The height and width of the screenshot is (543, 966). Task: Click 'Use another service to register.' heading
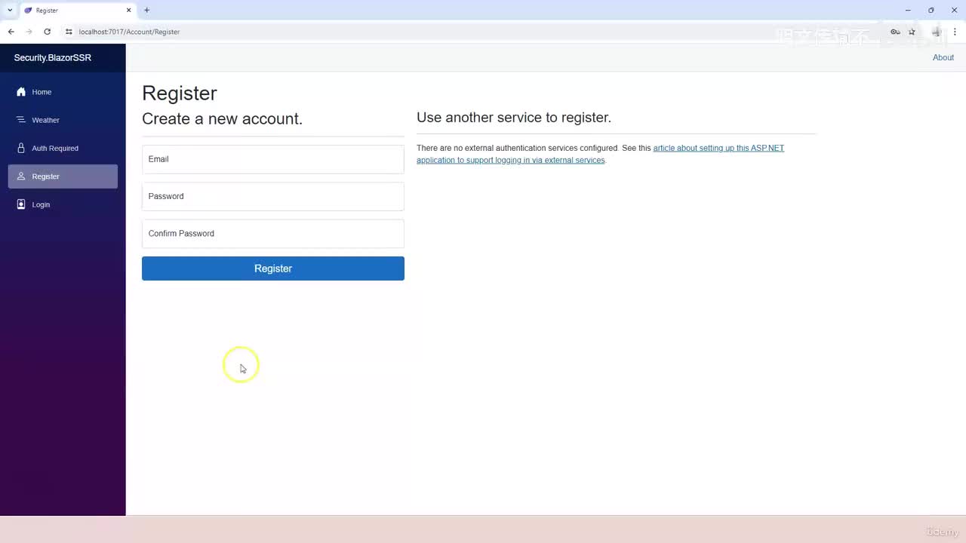click(x=514, y=118)
